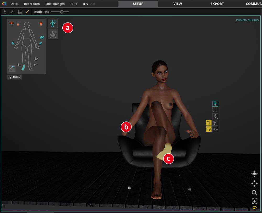The image size is (262, 213).
Task: Activate the ruler measuring tool
Action: click(12, 12)
